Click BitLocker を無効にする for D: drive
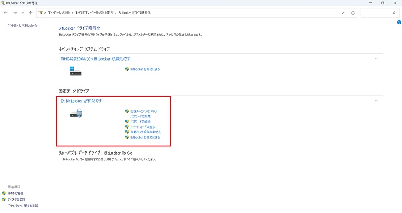402x213 pixels. (x=145, y=137)
